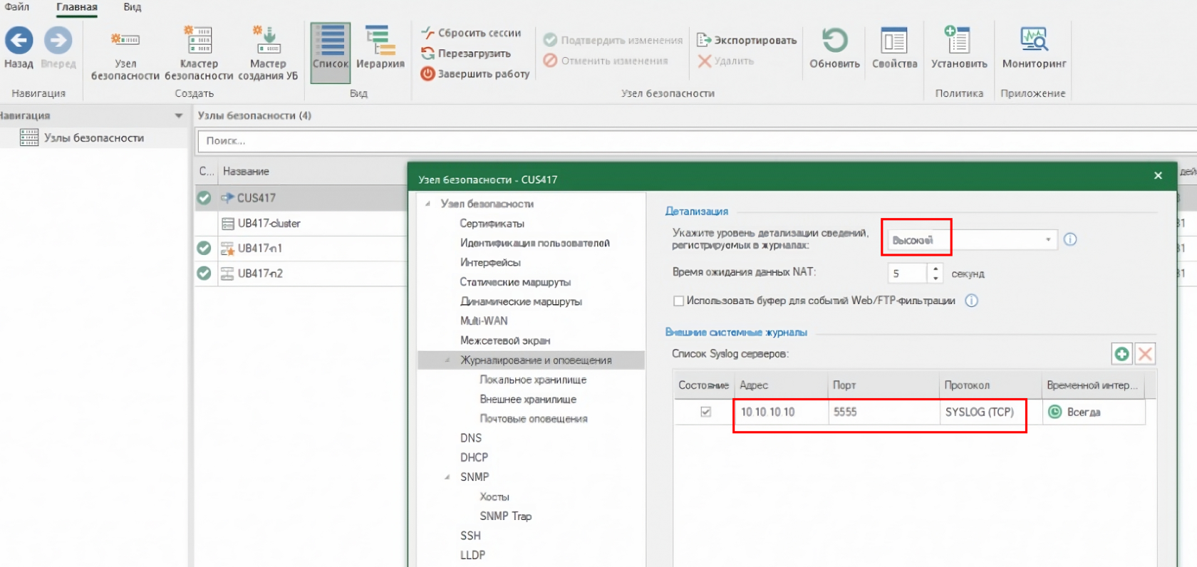This screenshot has height=567, width=1197.
Task: Show info for Web/FTP buffer option
Action: tap(971, 301)
